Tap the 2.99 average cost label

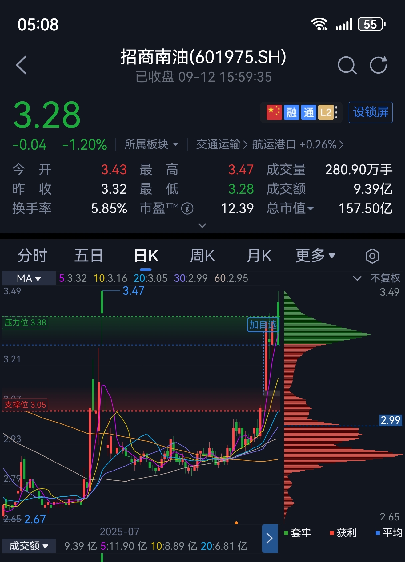point(391,420)
